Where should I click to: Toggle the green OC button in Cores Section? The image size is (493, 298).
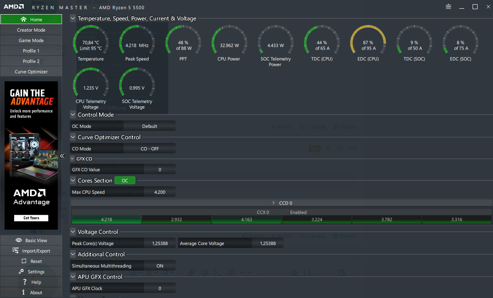(125, 180)
